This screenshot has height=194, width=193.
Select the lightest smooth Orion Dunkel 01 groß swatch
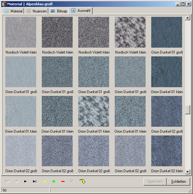pyautogui.click(x=21, y=72)
